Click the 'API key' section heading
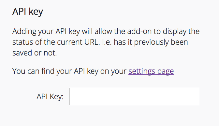This screenshot has width=219, height=126. pos(28,11)
